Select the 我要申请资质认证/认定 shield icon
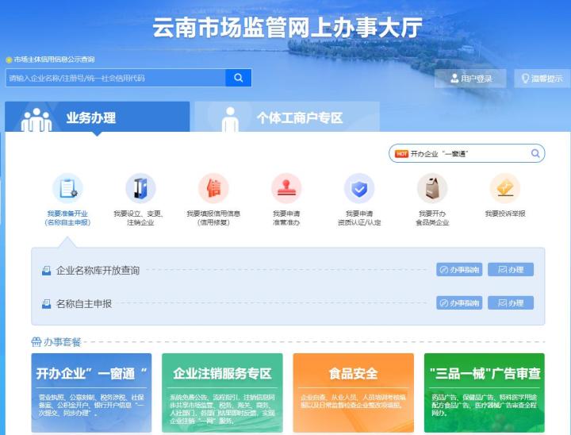This screenshot has height=435, width=571. pyautogui.click(x=359, y=188)
